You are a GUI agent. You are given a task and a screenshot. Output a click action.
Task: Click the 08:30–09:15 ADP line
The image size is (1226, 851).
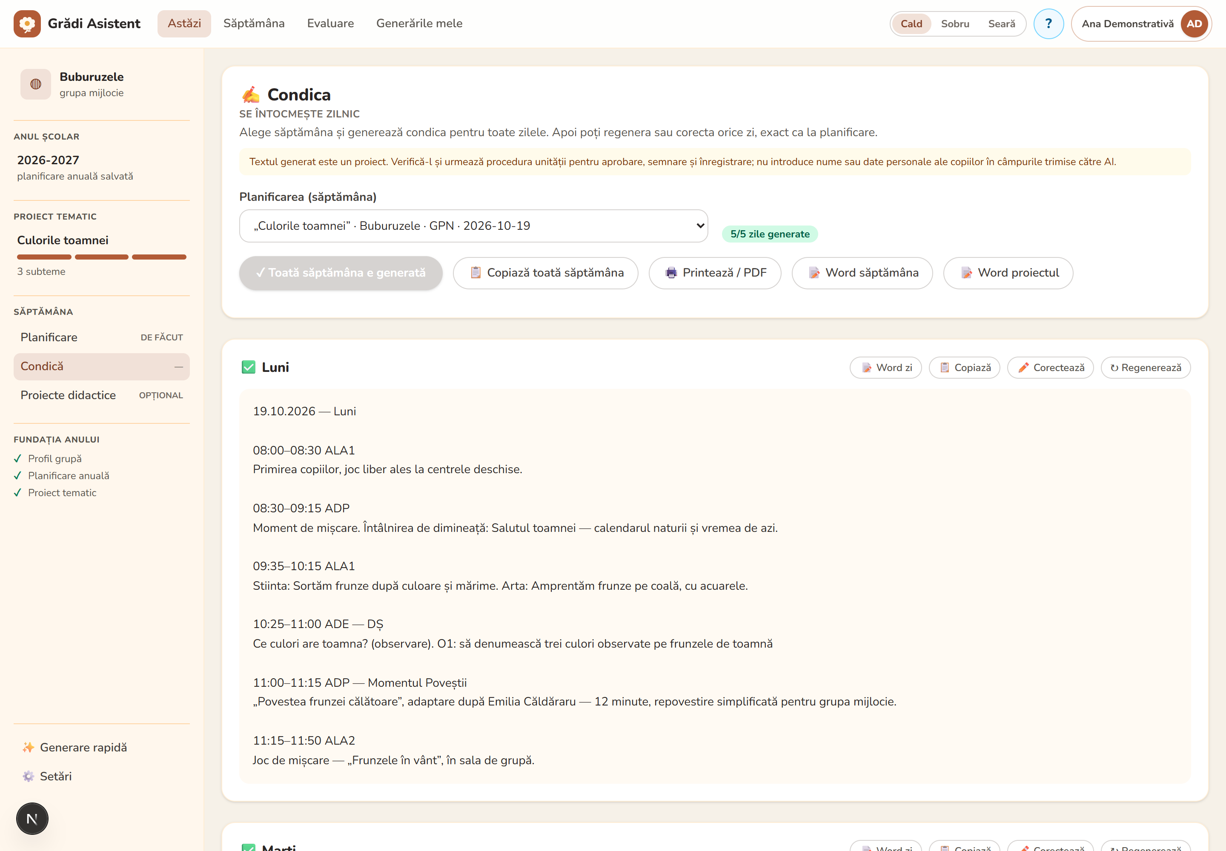pos(301,508)
